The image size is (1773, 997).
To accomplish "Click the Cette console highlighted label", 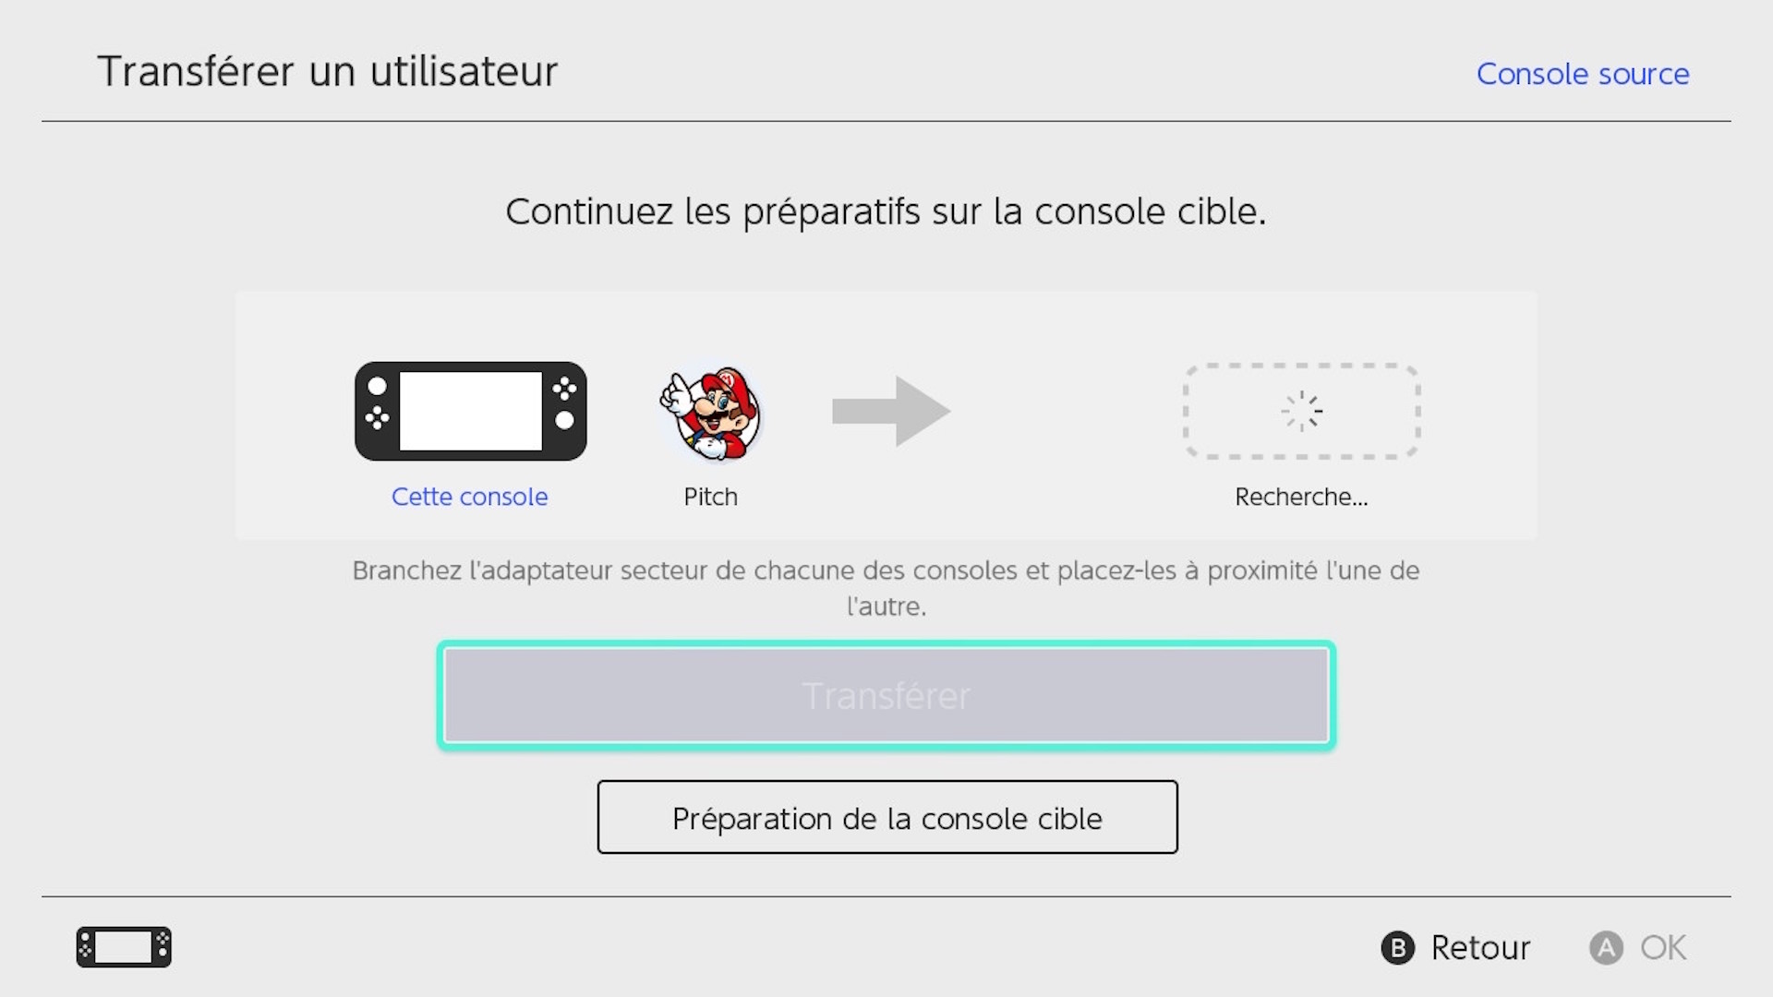I will 469,497.
